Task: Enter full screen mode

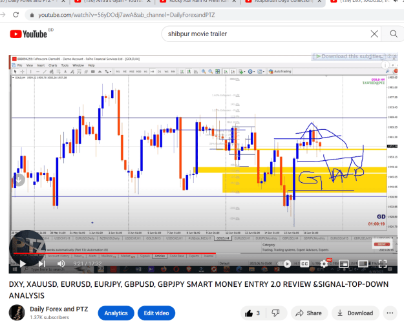Action: coord(383,264)
